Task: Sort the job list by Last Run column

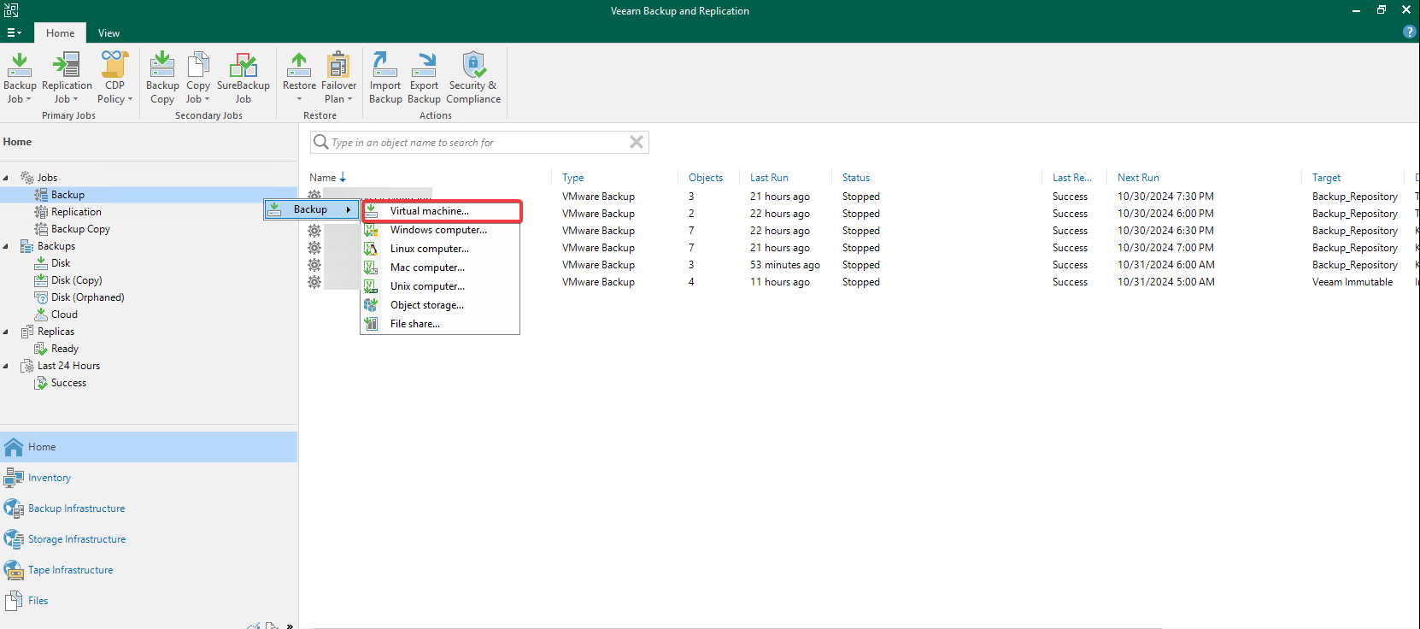Action: (769, 178)
